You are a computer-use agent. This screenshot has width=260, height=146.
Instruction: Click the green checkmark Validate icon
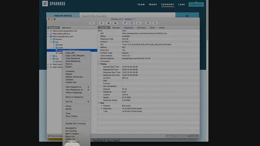pyautogui.click(x=139, y=23)
